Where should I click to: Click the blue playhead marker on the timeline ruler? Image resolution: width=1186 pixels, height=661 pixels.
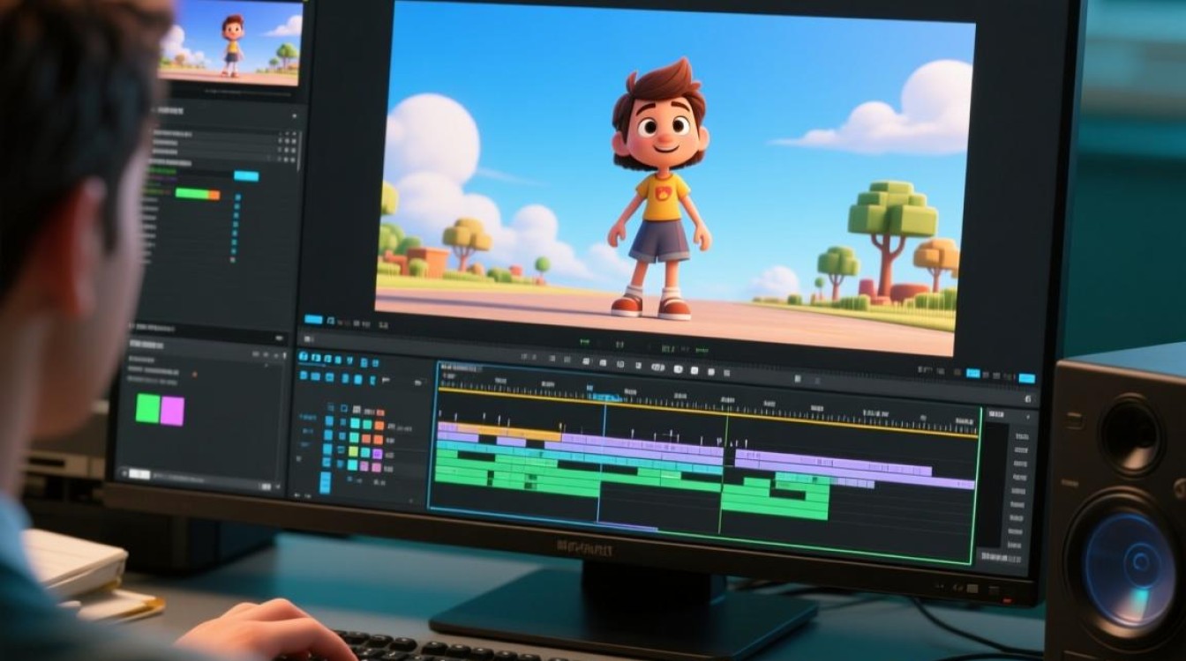605,397
